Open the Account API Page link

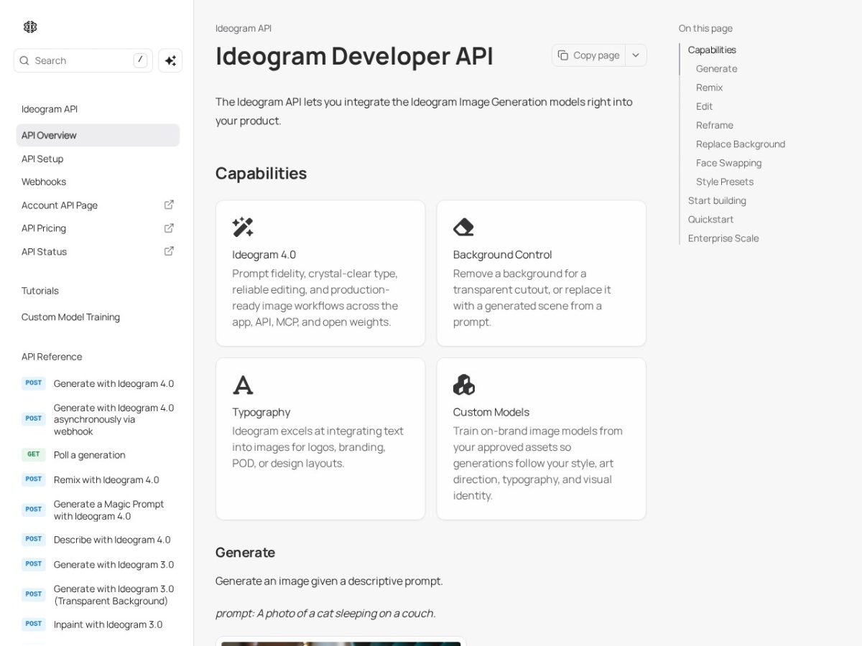98,205
